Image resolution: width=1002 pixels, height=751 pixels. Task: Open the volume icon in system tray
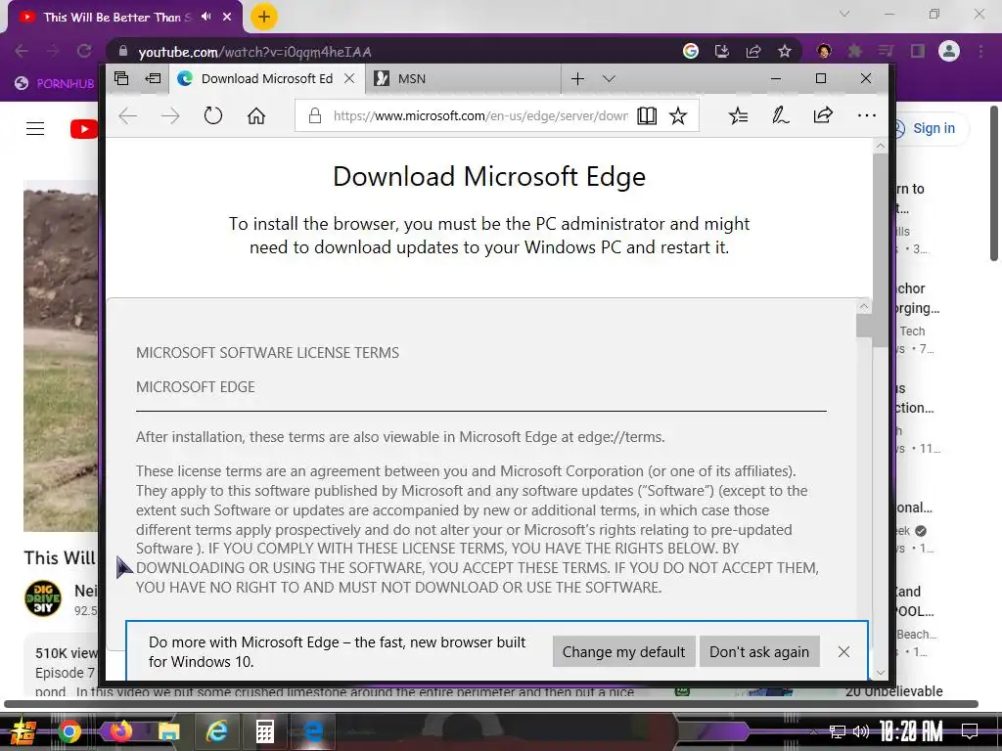[861, 731]
